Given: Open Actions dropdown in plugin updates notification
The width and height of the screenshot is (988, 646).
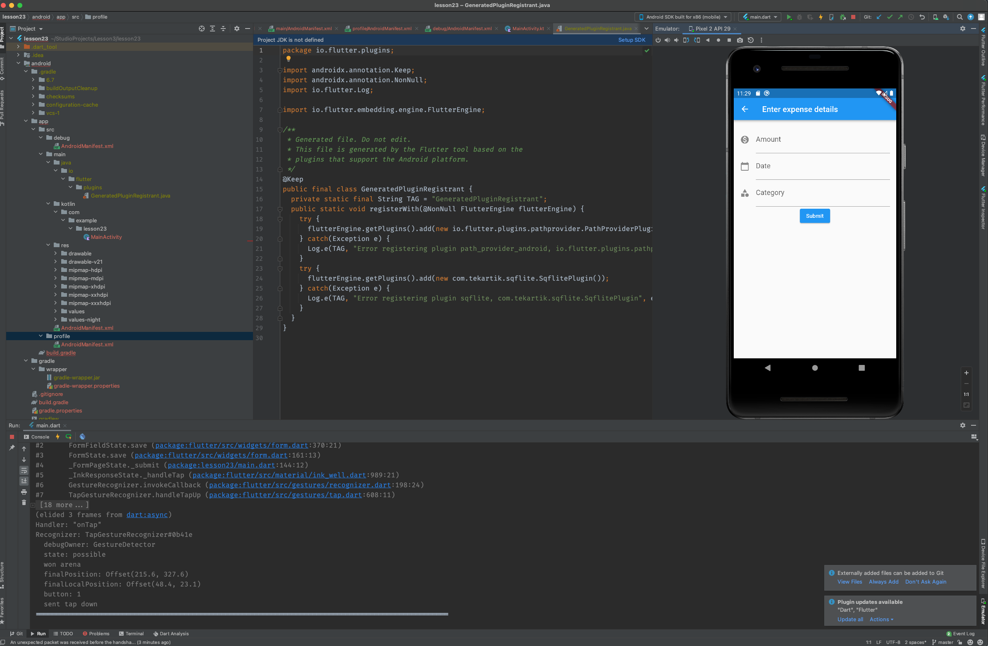Looking at the screenshot, I should click(x=881, y=620).
